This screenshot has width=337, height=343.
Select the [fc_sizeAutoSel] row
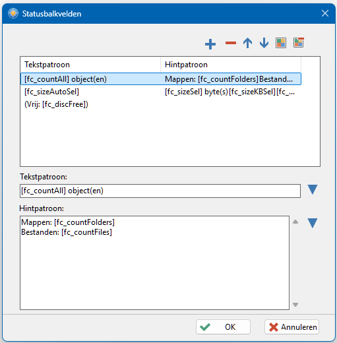click(x=161, y=92)
